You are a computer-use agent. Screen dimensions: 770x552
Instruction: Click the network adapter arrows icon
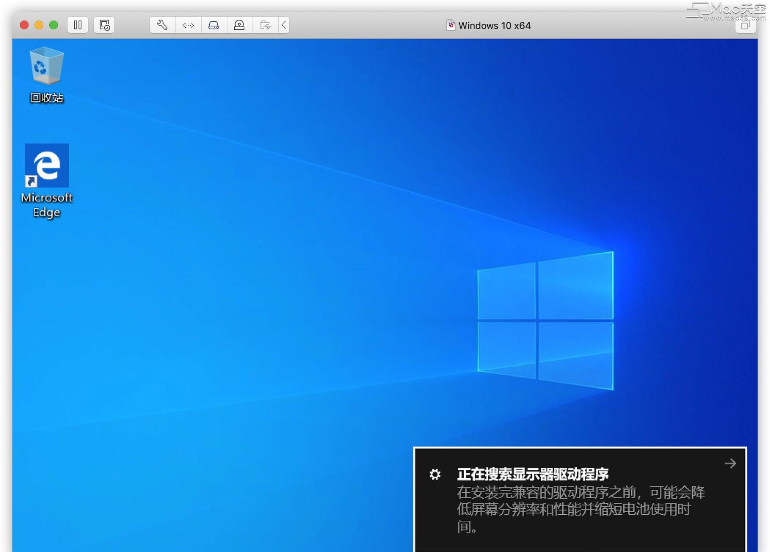pos(188,25)
